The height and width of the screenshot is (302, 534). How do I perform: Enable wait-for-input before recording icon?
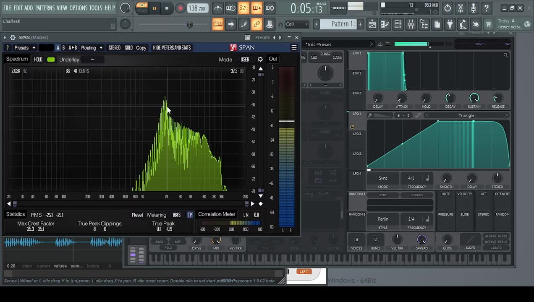tap(231, 8)
